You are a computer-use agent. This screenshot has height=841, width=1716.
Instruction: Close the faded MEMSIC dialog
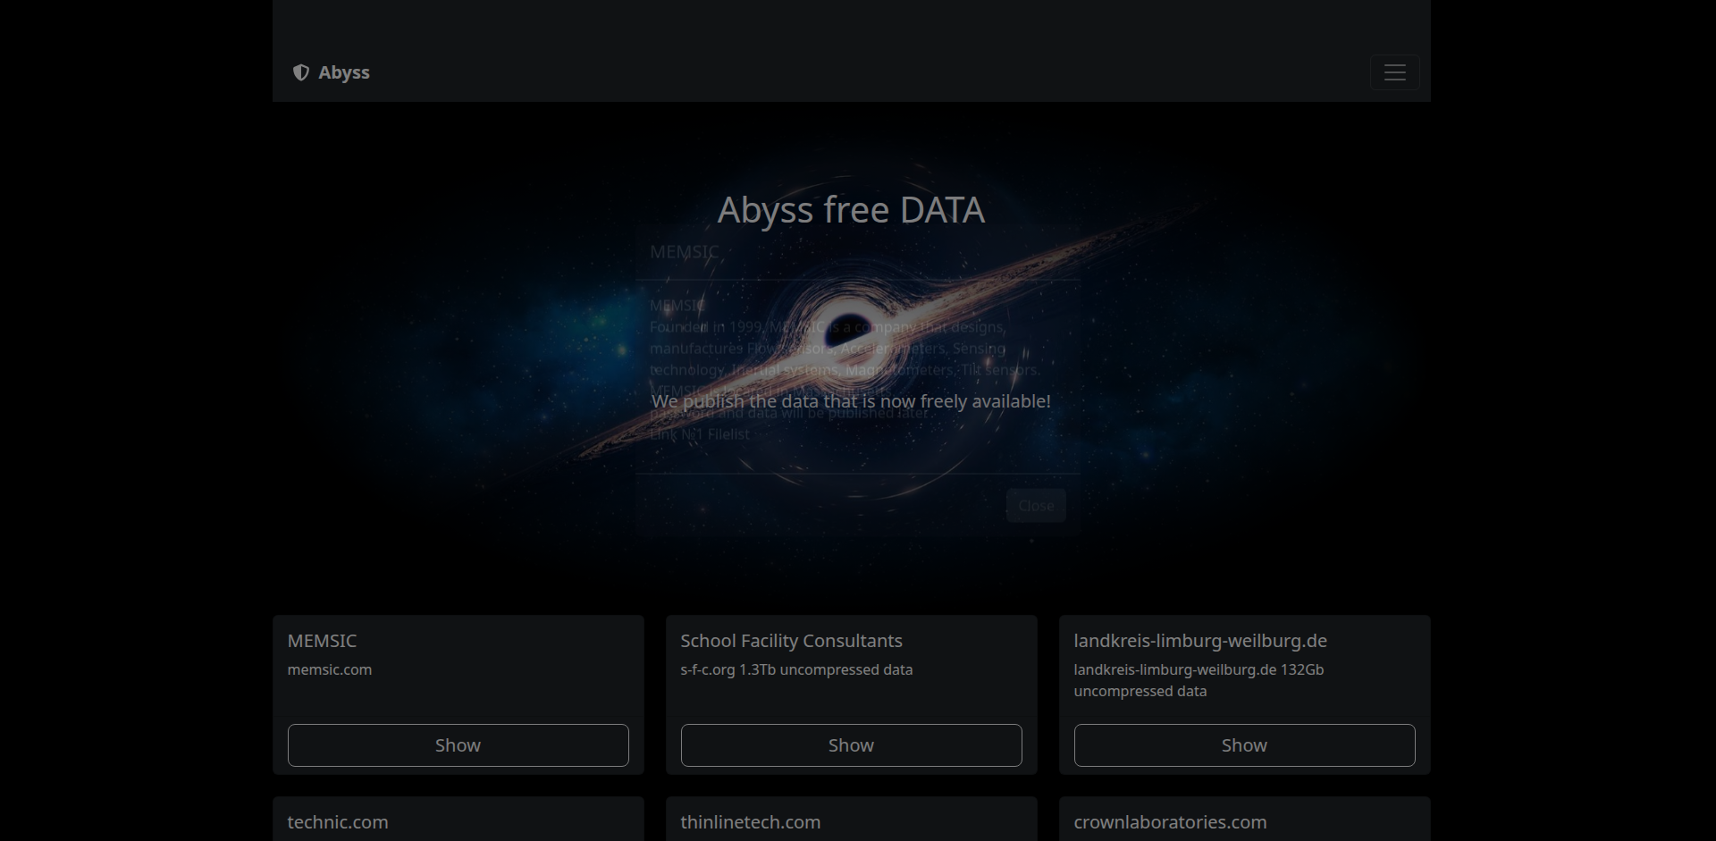pyautogui.click(x=1036, y=506)
